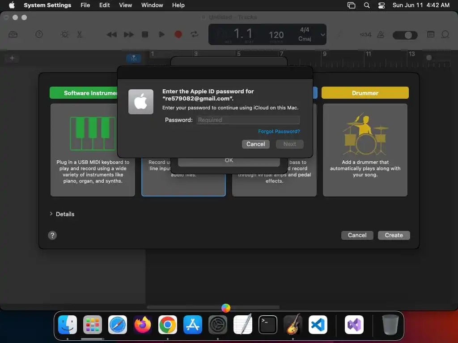Open Visual Studio Code from the Dock

pos(318,325)
